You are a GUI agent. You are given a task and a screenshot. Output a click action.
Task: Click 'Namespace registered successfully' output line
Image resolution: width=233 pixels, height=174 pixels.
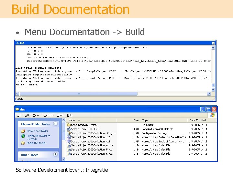[x=44, y=74]
